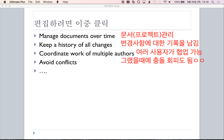Click bullet arrow beside the ellipsis line
Image resolution: width=224 pixels, height=140 pixels.
pyautogui.click(x=35, y=70)
